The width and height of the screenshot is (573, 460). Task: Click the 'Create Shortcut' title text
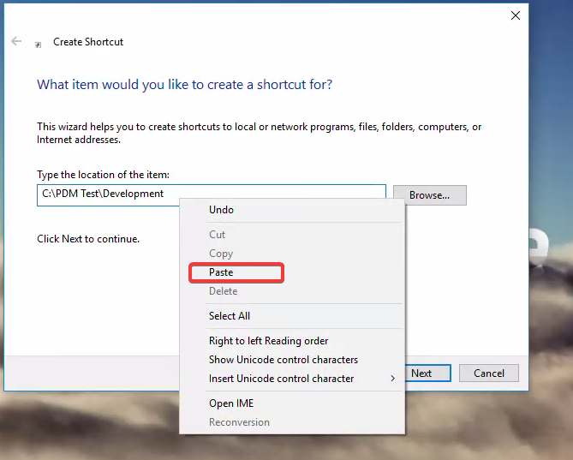(88, 42)
